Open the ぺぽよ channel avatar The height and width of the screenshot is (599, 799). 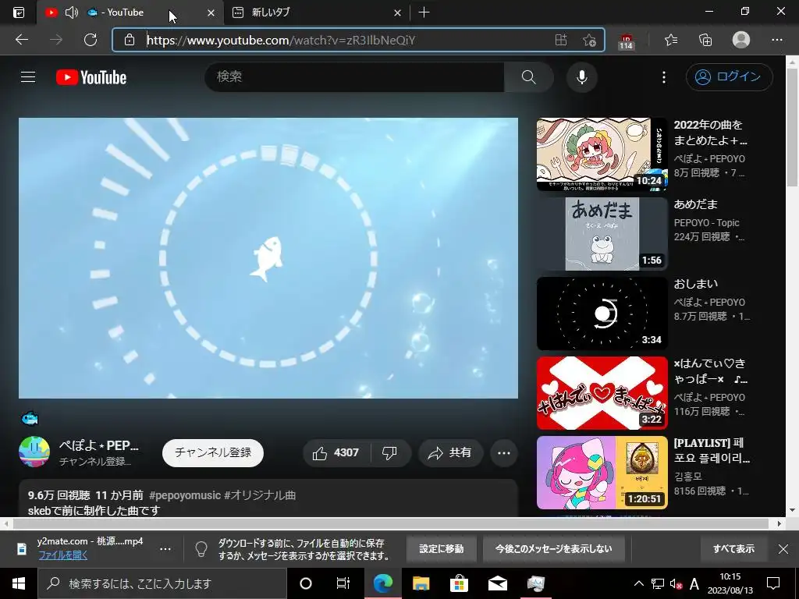point(34,452)
